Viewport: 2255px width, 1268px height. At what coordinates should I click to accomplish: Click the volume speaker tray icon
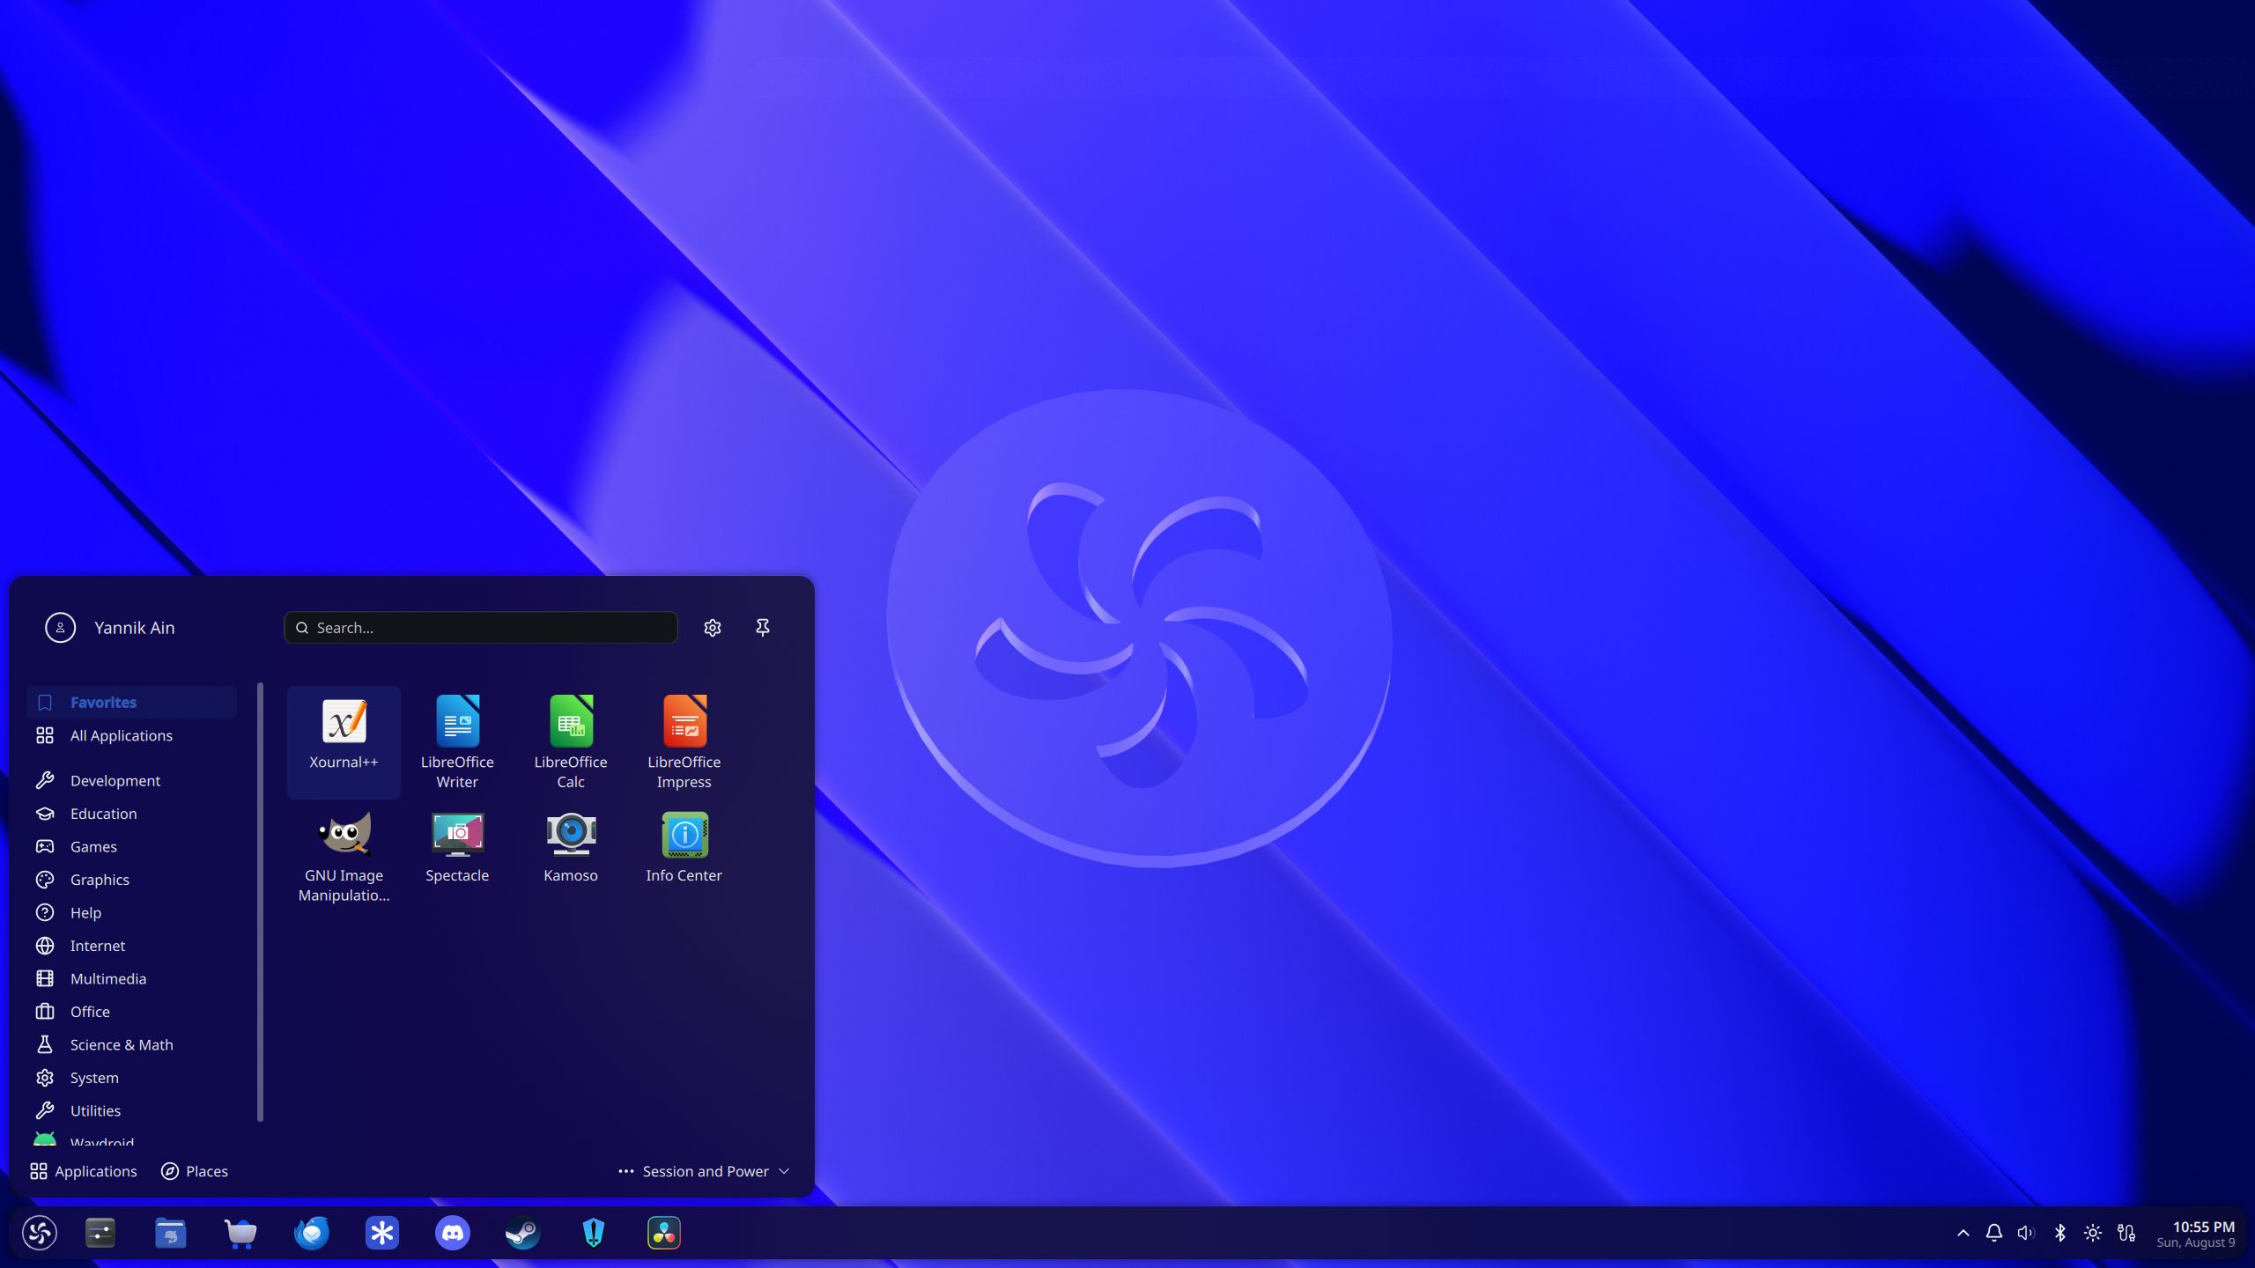(2027, 1233)
